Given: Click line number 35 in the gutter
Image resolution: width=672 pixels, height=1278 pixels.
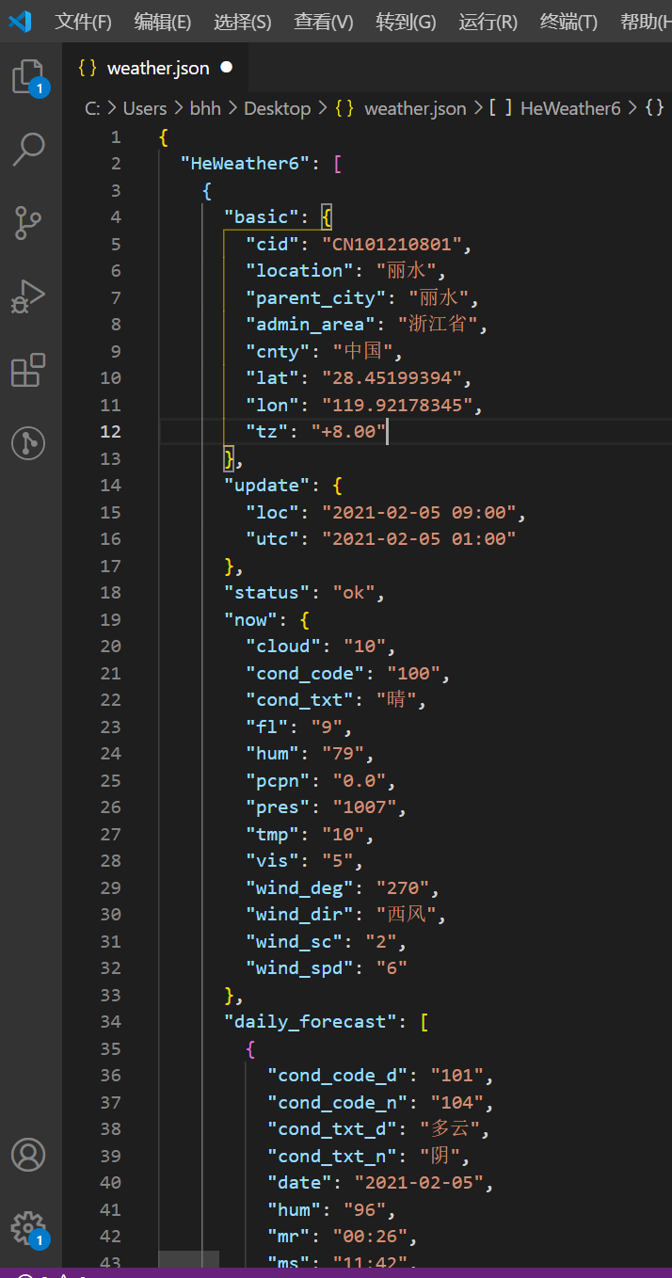Looking at the screenshot, I should 111,1048.
